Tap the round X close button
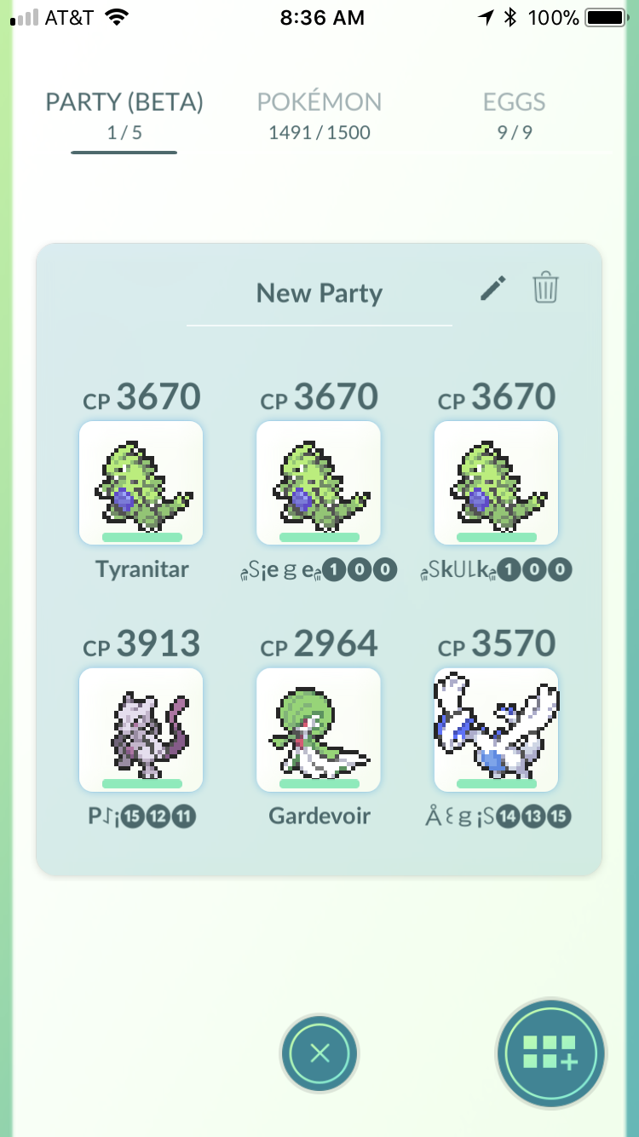This screenshot has width=639, height=1137. pos(319,1054)
